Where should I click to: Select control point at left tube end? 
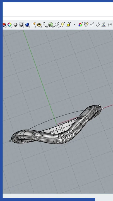(x=10, y=141)
